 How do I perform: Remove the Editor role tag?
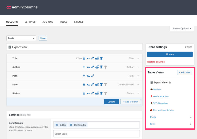tap(57, 125)
